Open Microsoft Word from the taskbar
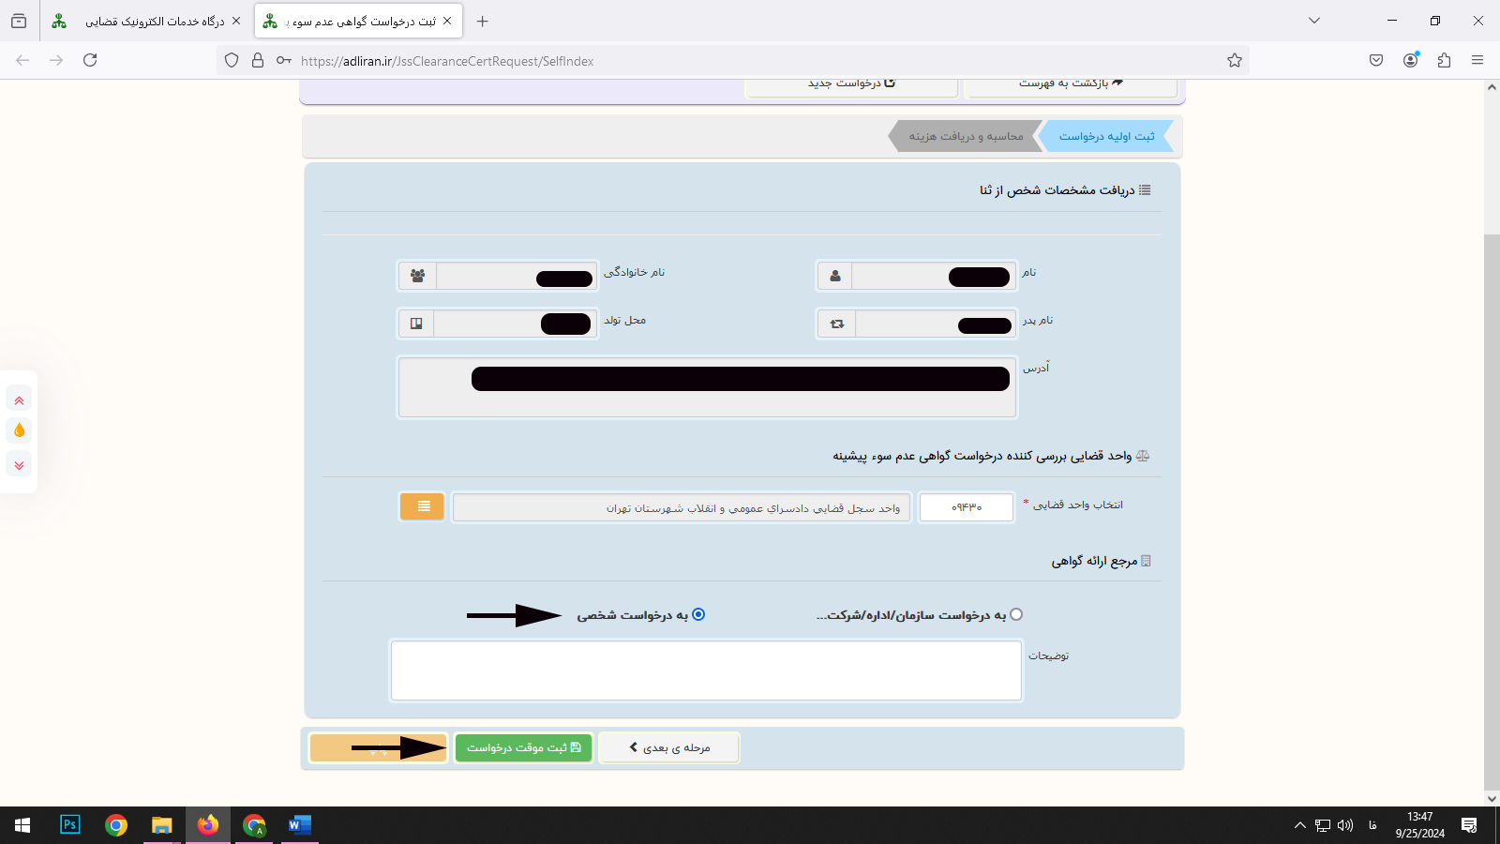 pos(300,825)
